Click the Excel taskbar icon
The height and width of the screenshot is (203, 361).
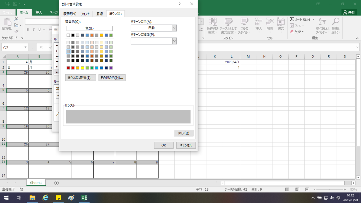pos(84,198)
